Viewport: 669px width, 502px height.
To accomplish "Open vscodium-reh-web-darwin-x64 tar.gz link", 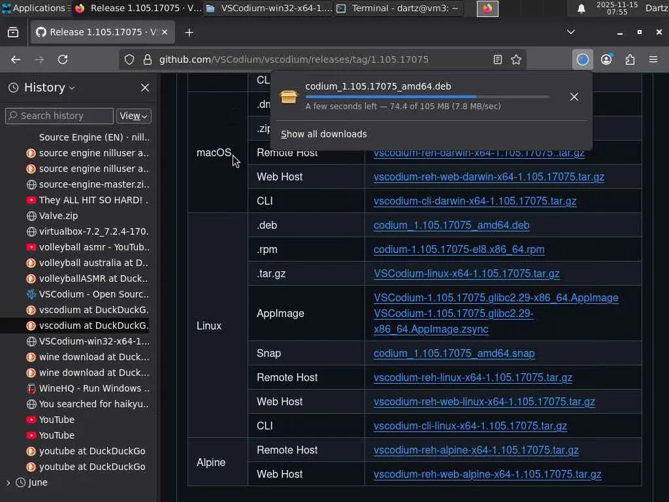I will click(x=489, y=176).
